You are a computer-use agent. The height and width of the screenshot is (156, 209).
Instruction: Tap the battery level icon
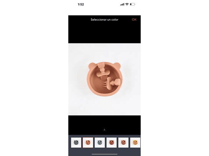[x=133, y=4]
